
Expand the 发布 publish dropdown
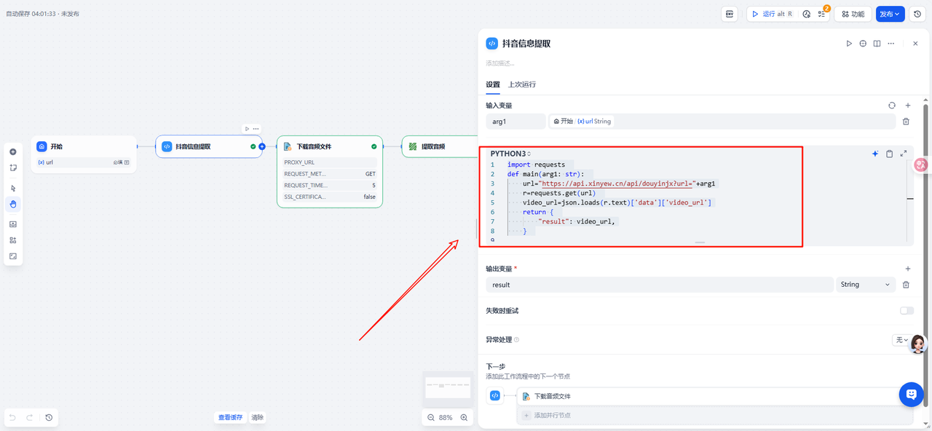coord(890,14)
